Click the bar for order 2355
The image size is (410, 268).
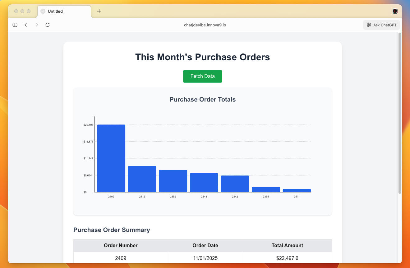[266, 189]
